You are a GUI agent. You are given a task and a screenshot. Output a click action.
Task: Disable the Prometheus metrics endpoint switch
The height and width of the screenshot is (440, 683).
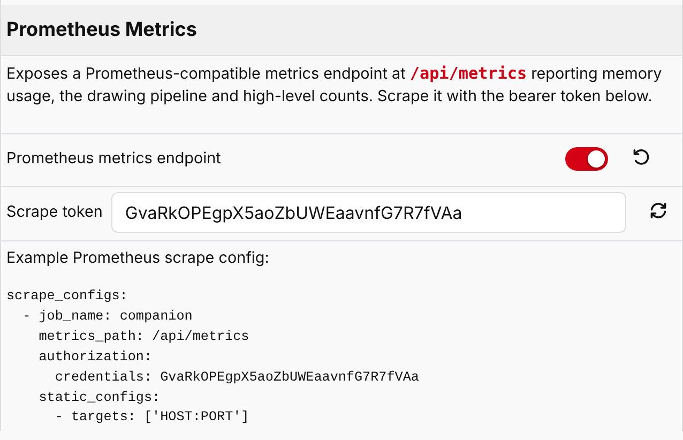pos(587,159)
